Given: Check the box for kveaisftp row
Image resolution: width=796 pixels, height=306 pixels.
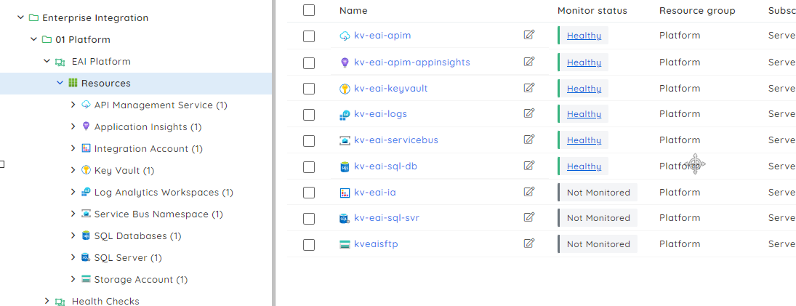Looking at the screenshot, I should (x=309, y=245).
